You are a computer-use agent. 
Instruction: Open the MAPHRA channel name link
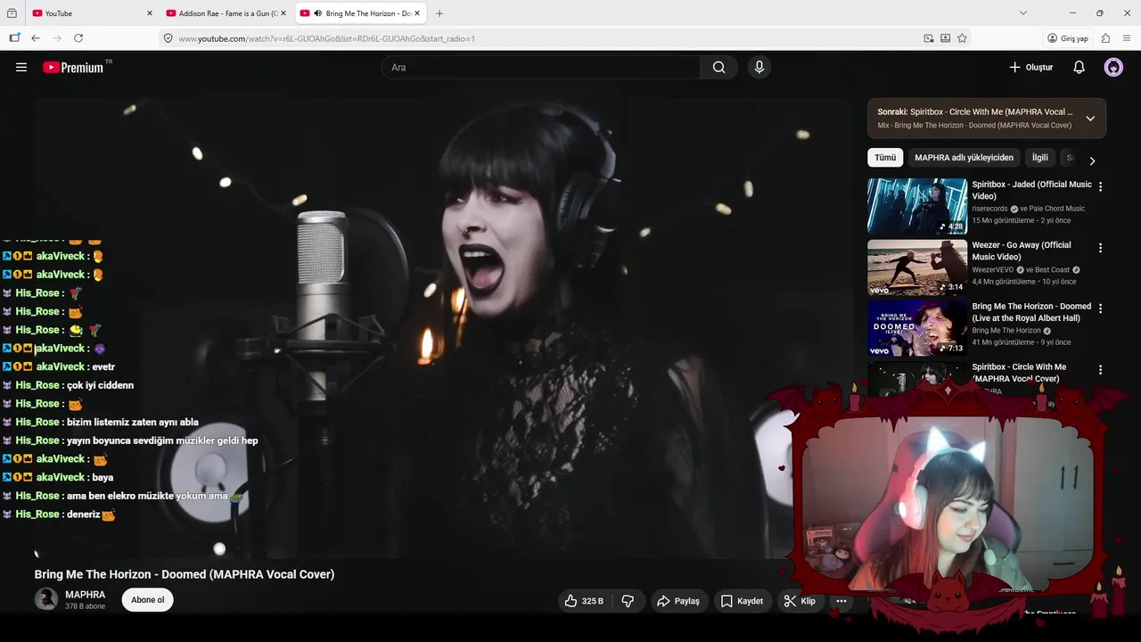point(85,595)
